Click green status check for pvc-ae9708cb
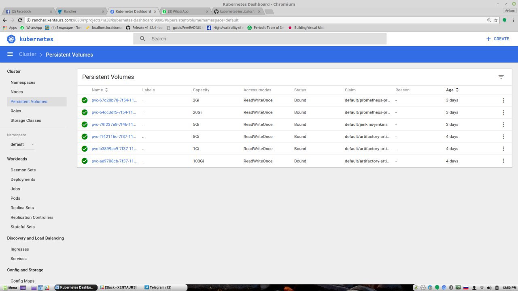This screenshot has width=518, height=291. click(x=85, y=161)
